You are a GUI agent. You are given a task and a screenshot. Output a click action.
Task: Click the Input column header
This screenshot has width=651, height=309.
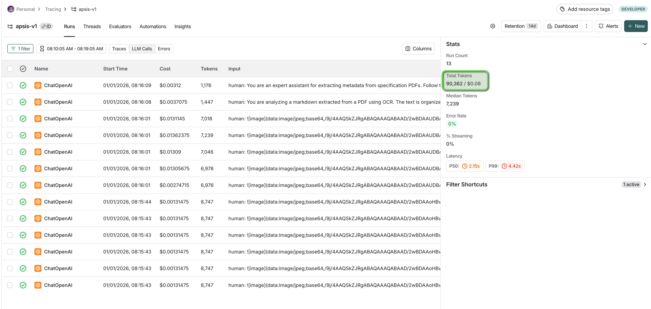(x=234, y=69)
